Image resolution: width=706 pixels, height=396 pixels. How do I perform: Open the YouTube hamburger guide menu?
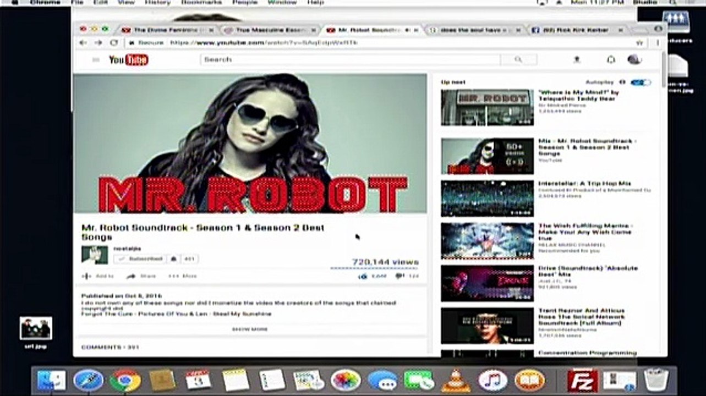click(x=96, y=59)
